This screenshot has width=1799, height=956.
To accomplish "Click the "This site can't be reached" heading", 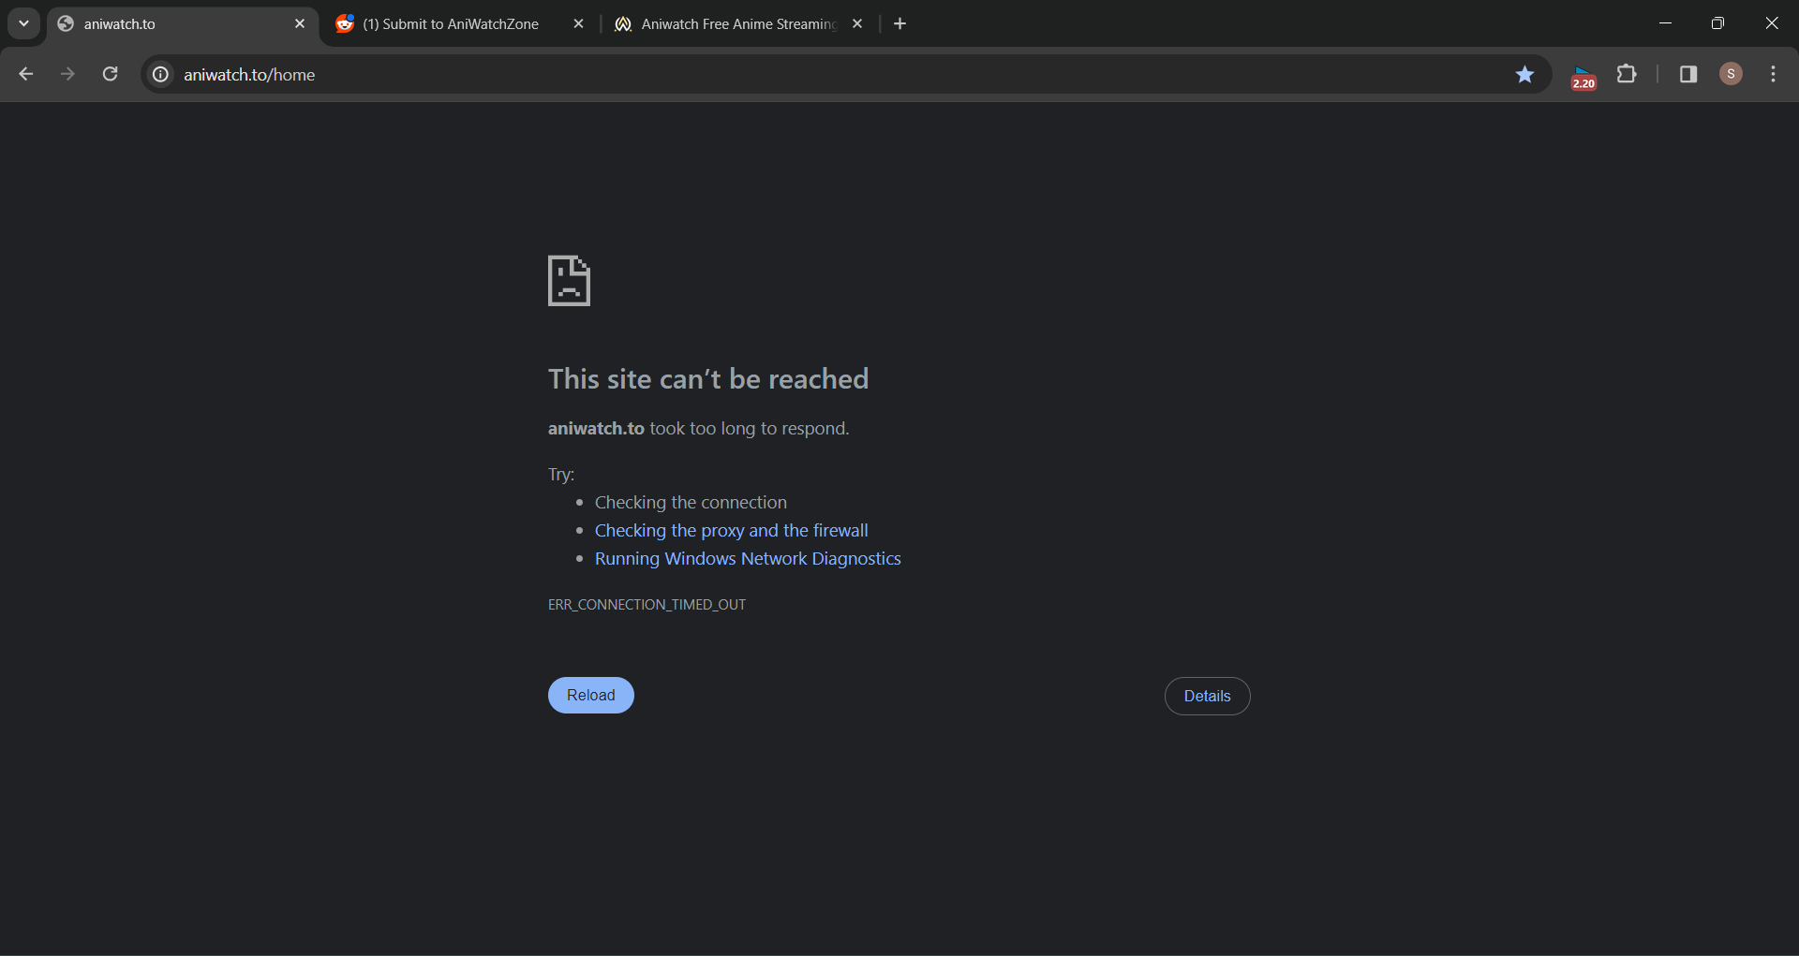I will tap(708, 379).
